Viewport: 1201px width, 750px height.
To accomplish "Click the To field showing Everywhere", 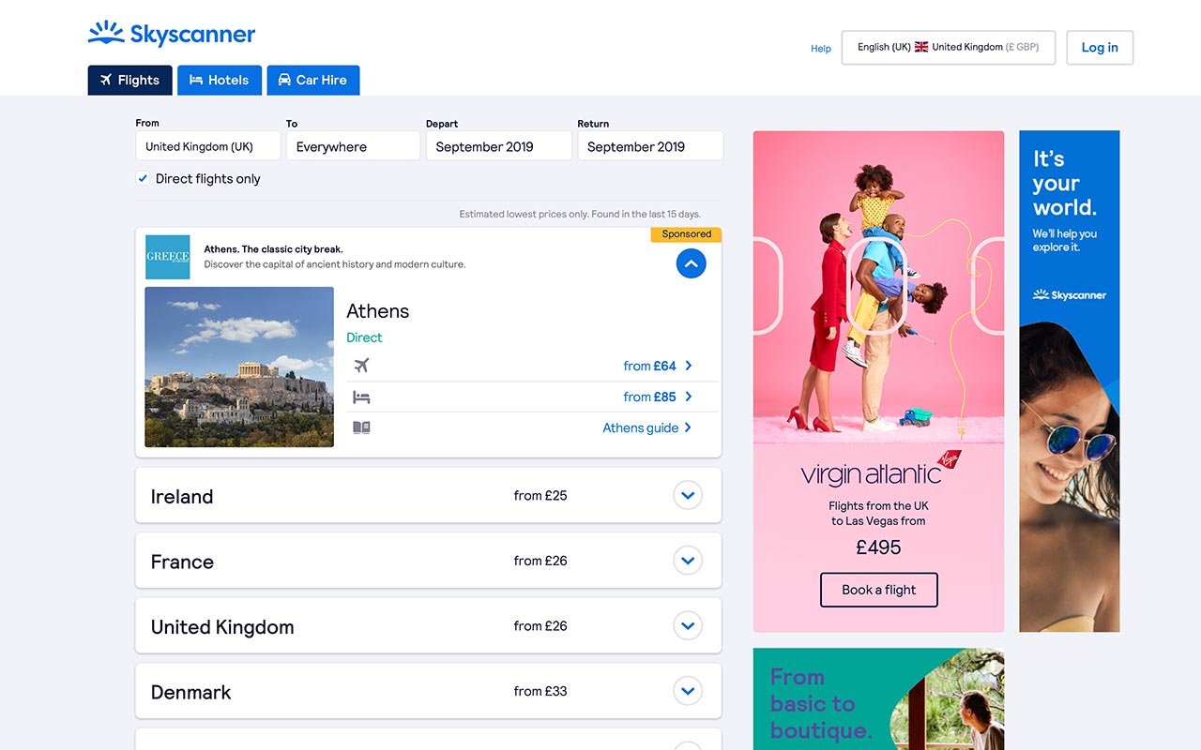I will [353, 146].
